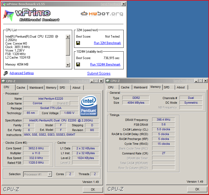
Task: Click the save icon for 1024M score
Action: (78, 64)
